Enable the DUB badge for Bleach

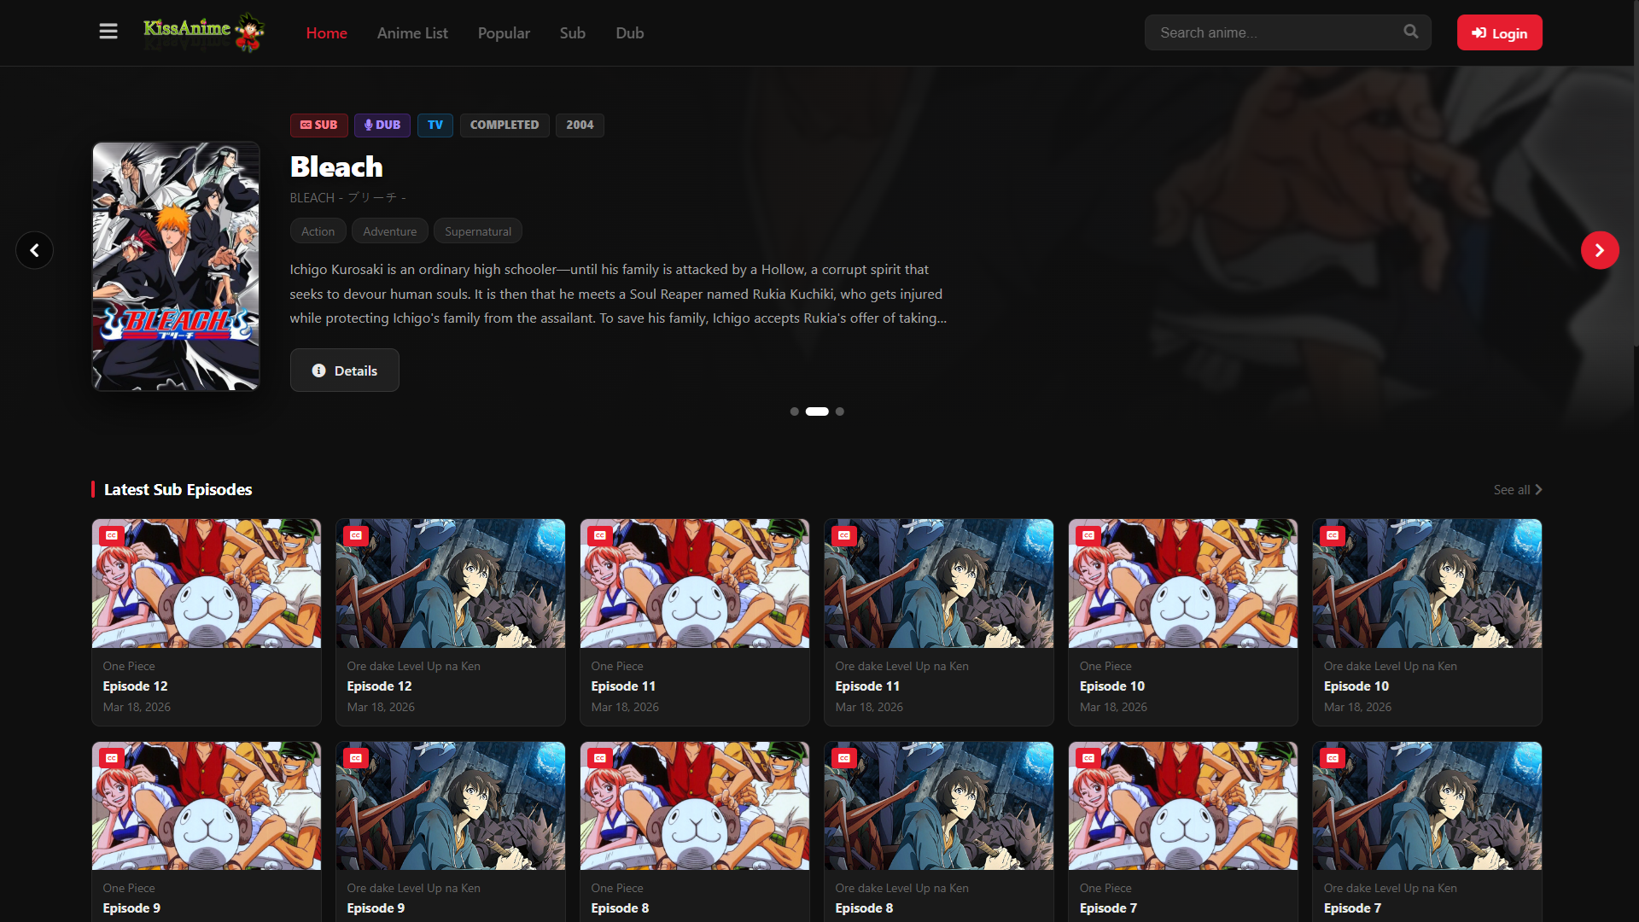click(382, 125)
